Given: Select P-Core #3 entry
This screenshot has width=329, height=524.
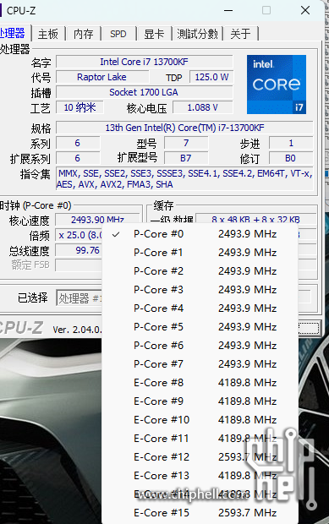Looking at the screenshot, I should pyautogui.click(x=200, y=289).
